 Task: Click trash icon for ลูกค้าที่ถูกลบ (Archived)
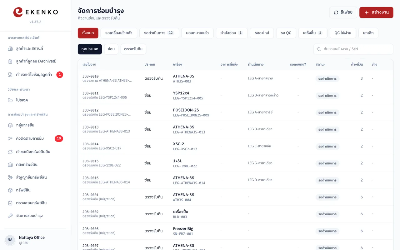[x=10, y=61]
